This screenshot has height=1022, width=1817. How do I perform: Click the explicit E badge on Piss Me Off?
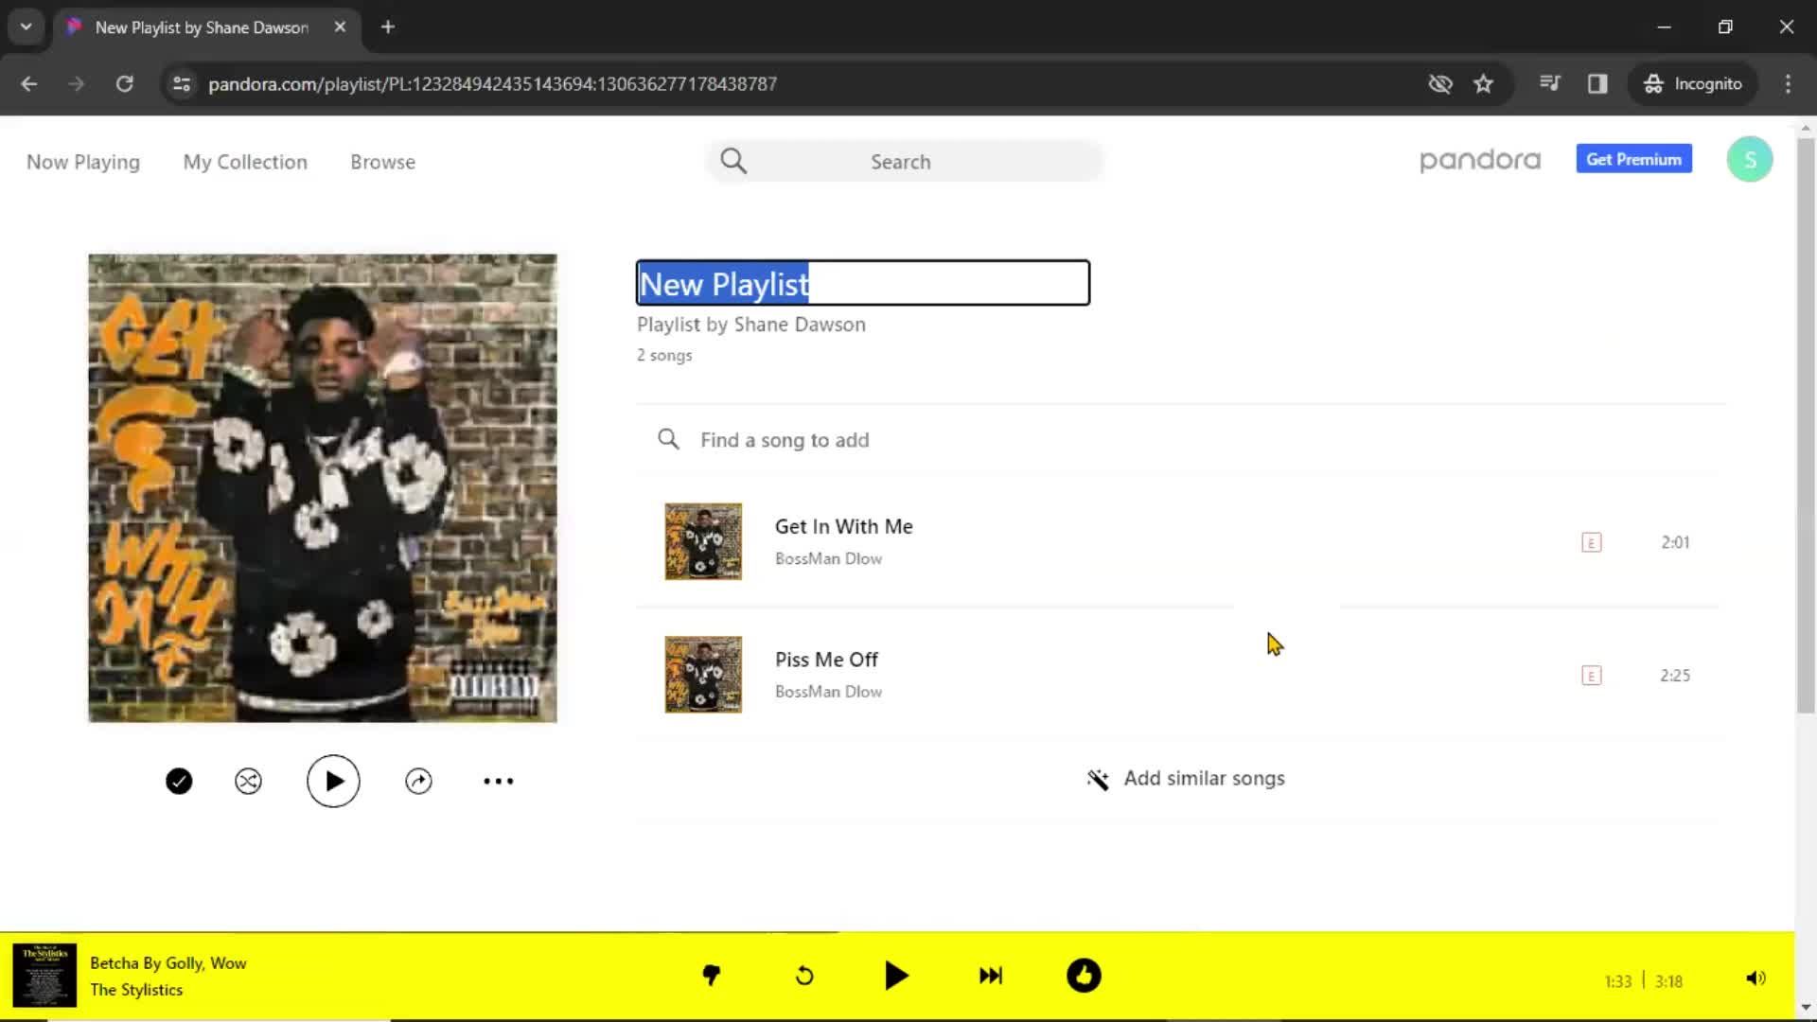pos(1591,674)
